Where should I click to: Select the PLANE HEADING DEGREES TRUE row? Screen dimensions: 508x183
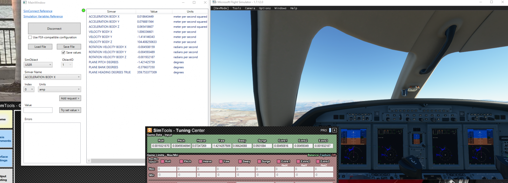tap(148, 72)
